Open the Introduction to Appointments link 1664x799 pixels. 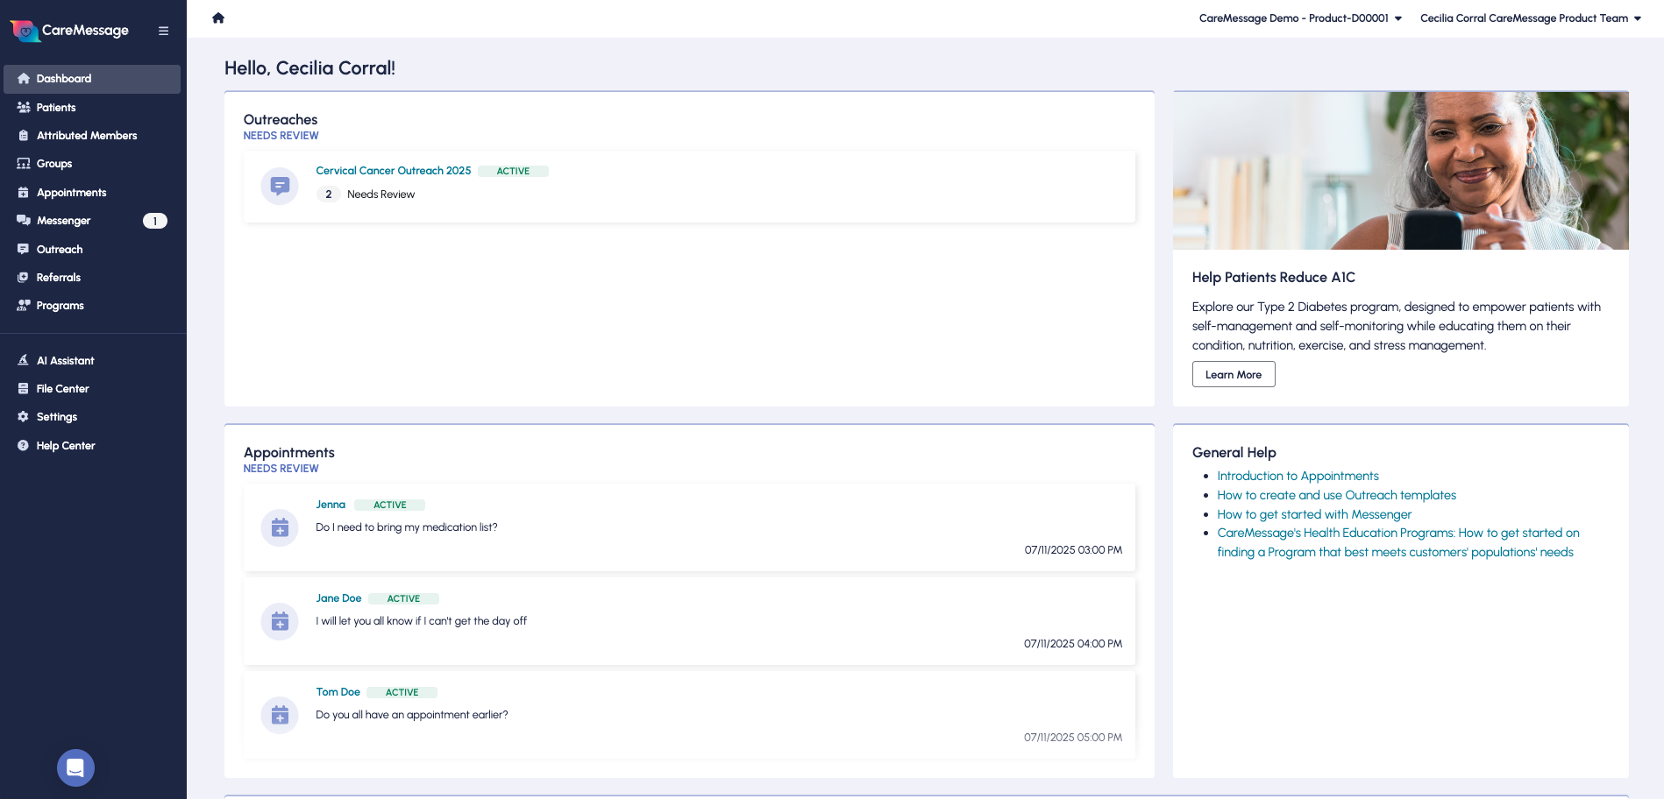pos(1298,476)
